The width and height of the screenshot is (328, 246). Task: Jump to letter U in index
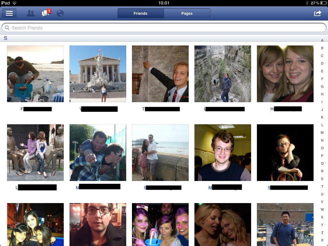[322, 194]
